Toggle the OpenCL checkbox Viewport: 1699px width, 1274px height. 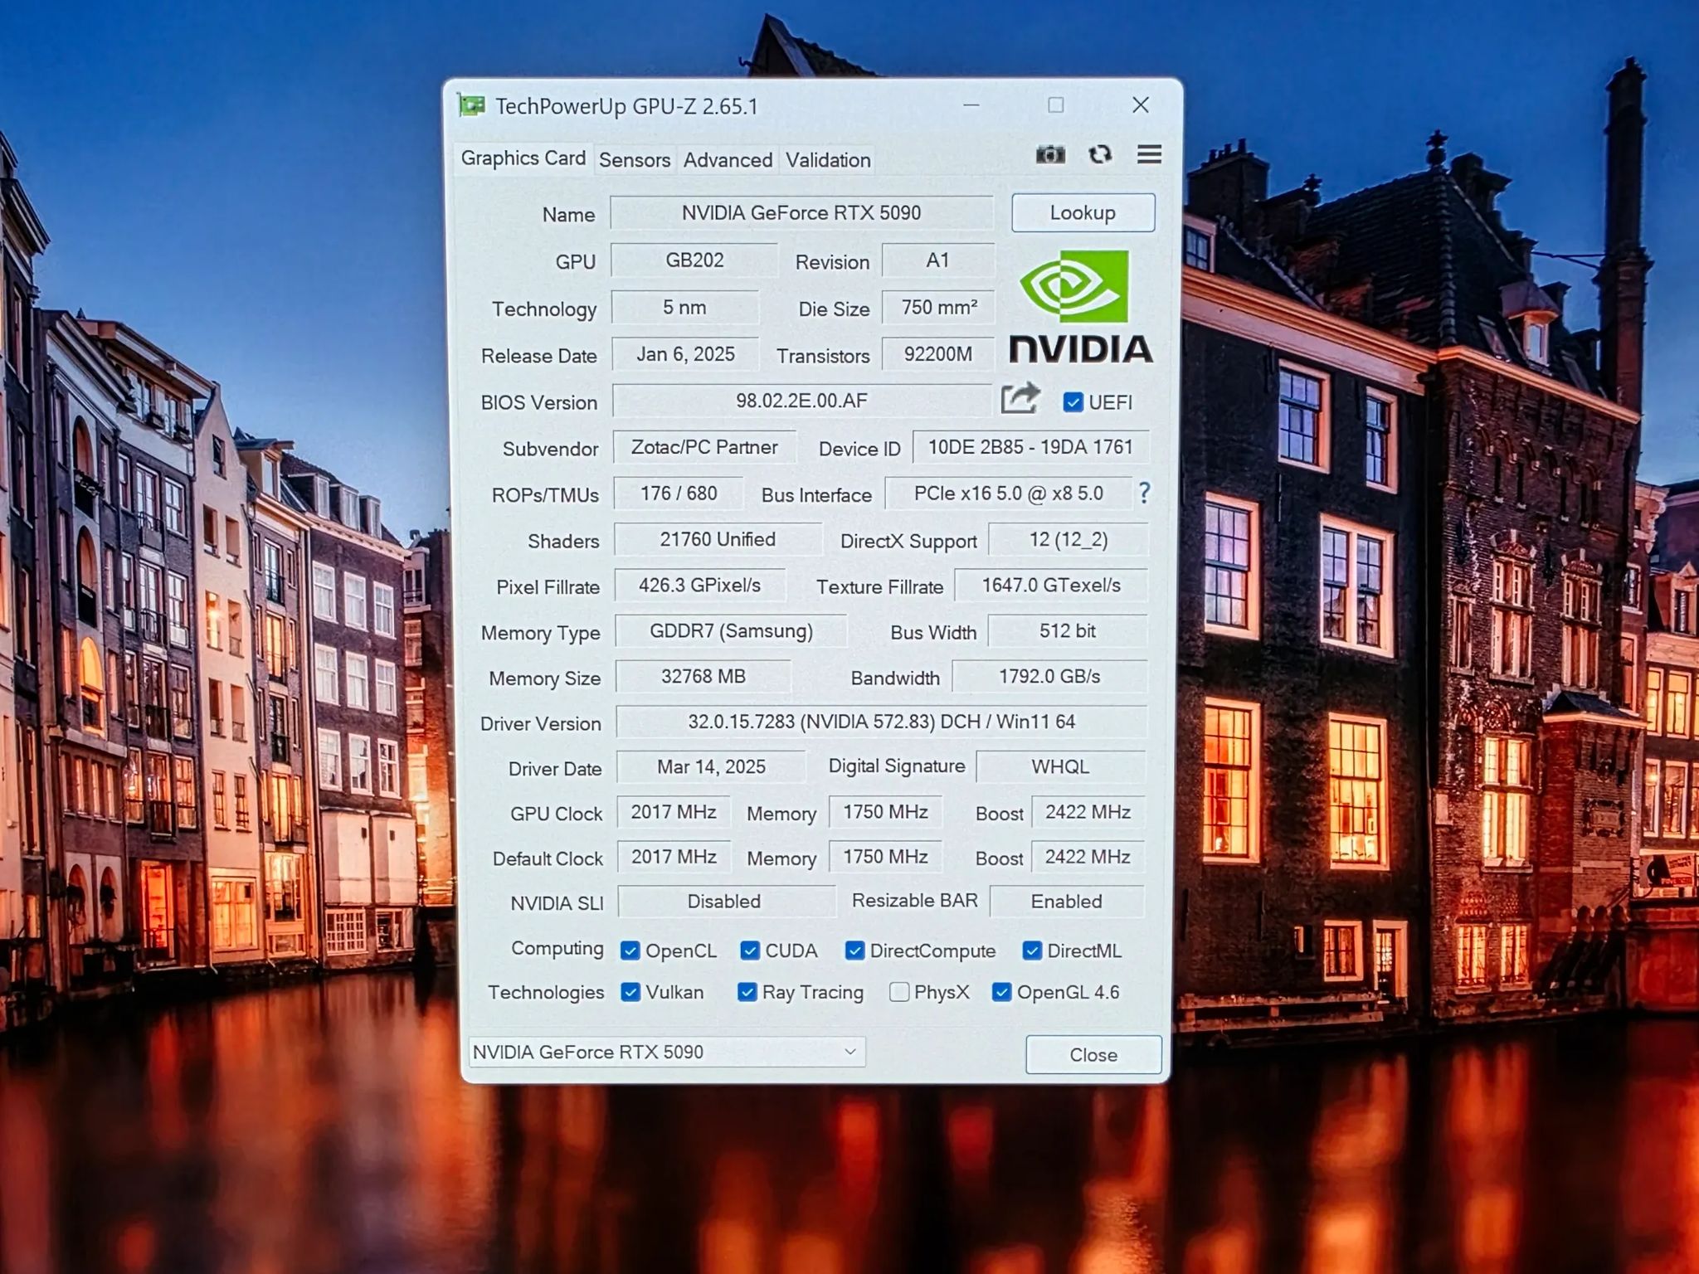click(630, 951)
